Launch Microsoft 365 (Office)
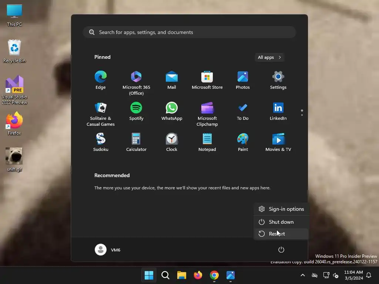379x284 pixels. (136, 83)
